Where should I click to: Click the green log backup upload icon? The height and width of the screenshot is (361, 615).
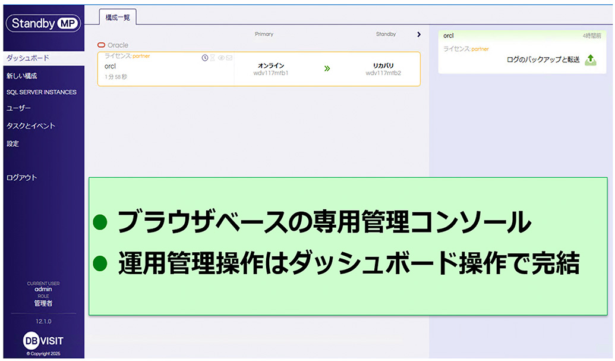[590, 60]
